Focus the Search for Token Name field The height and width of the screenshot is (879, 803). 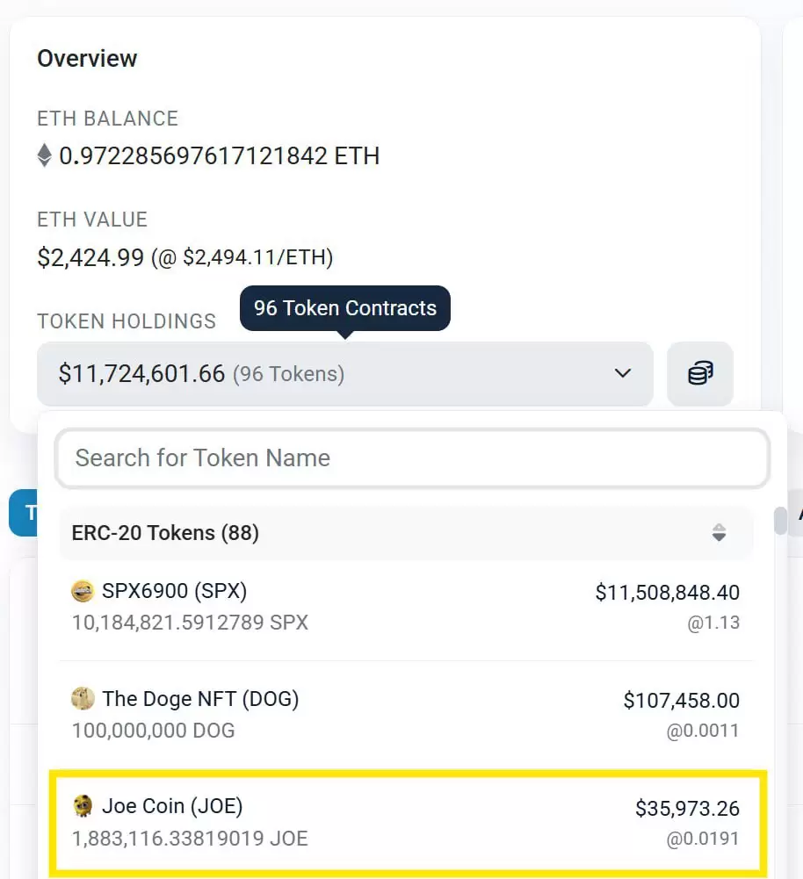click(411, 458)
